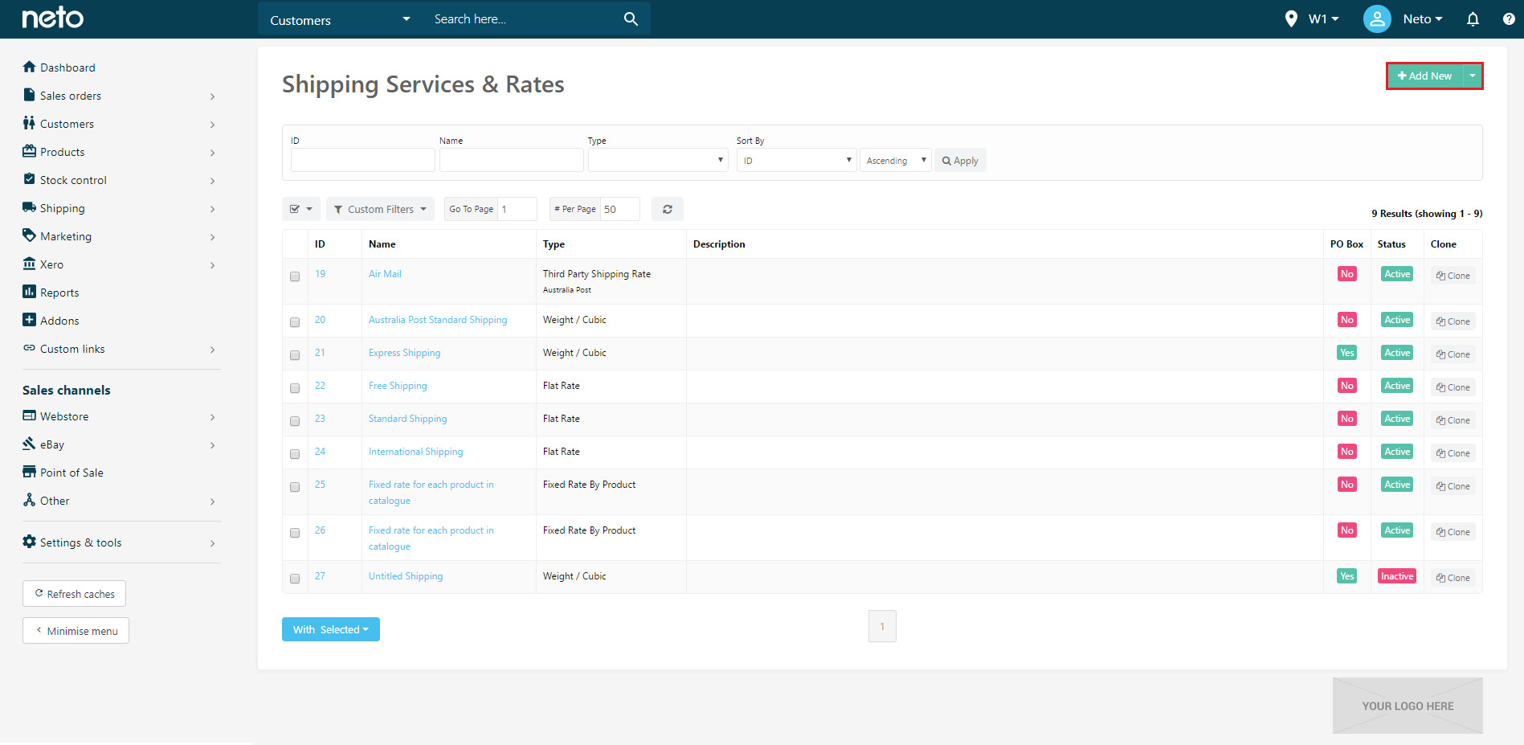Click the Reports chart icon
The image size is (1524, 745).
point(30,292)
